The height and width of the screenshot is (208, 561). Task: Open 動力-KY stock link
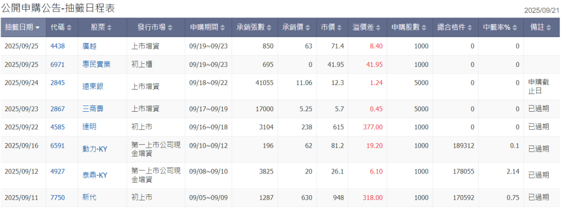95,149
